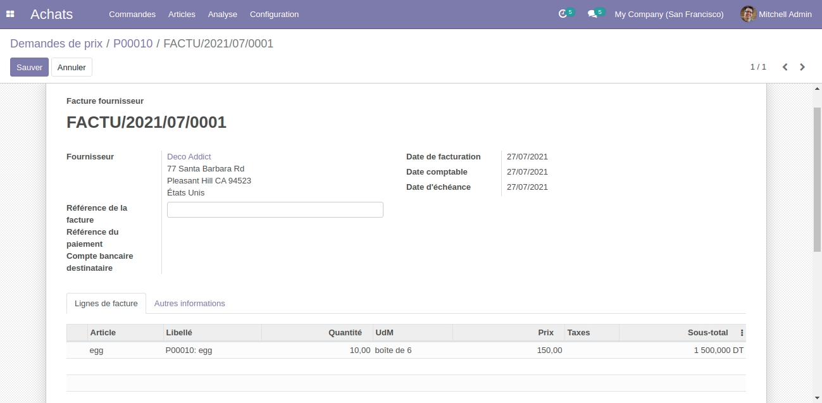The image size is (822, 403).
Task: Open the conversations chat icon
Action: click(x=592, y=14)
